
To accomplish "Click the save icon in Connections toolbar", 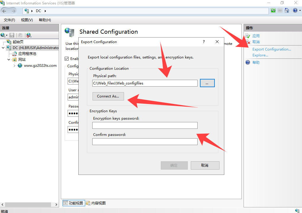I will pyautogui.click(x=12, y=35).
